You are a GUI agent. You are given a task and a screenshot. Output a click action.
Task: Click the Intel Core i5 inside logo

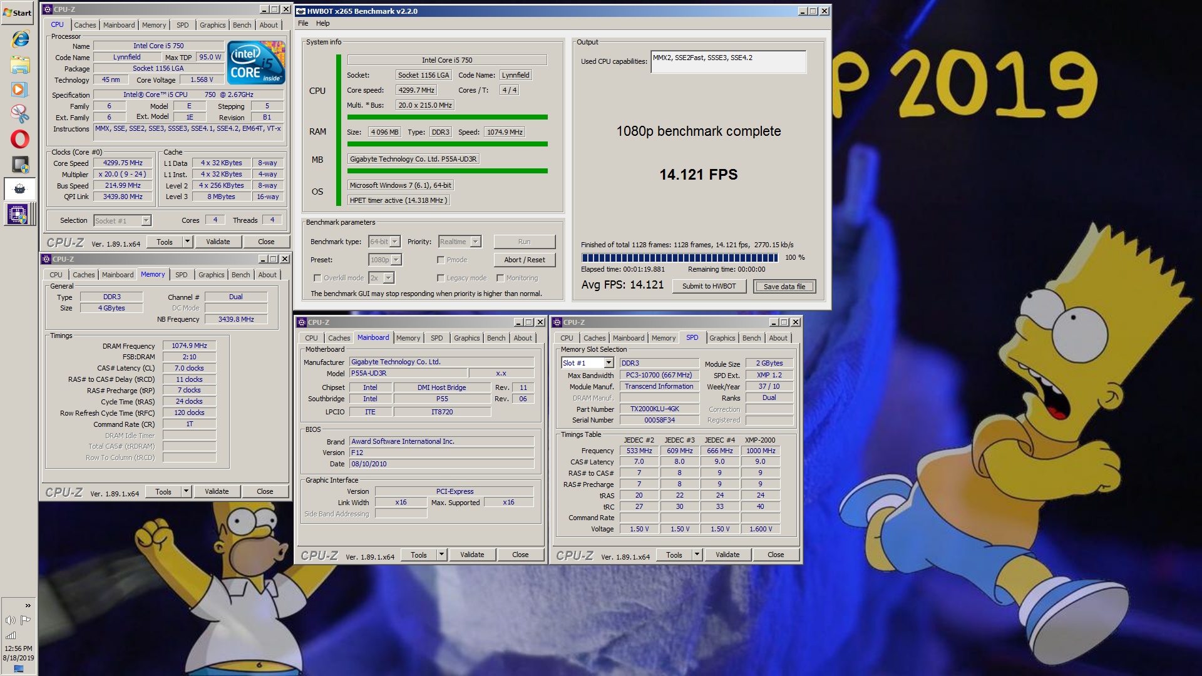click(256, 62)
